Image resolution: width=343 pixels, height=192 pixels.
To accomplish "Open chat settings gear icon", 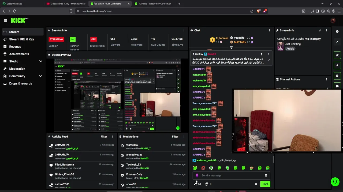I will pyautogui.click(x=256, y=184).
